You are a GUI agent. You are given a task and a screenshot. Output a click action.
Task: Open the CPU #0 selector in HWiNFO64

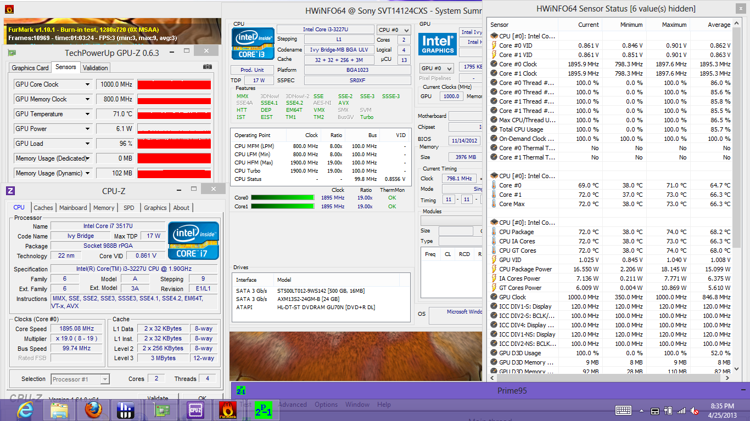(x=394, y=30)
